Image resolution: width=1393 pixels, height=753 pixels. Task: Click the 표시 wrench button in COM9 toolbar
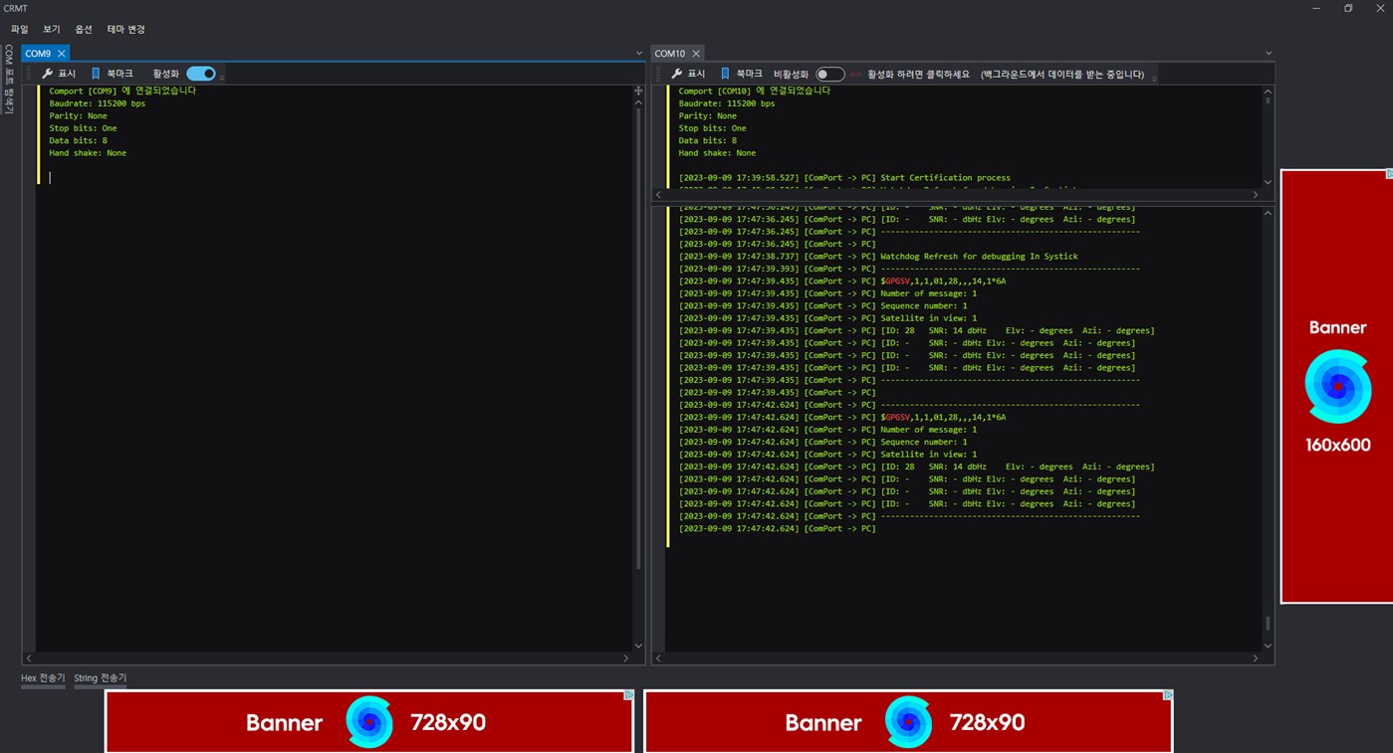[59, 74]
